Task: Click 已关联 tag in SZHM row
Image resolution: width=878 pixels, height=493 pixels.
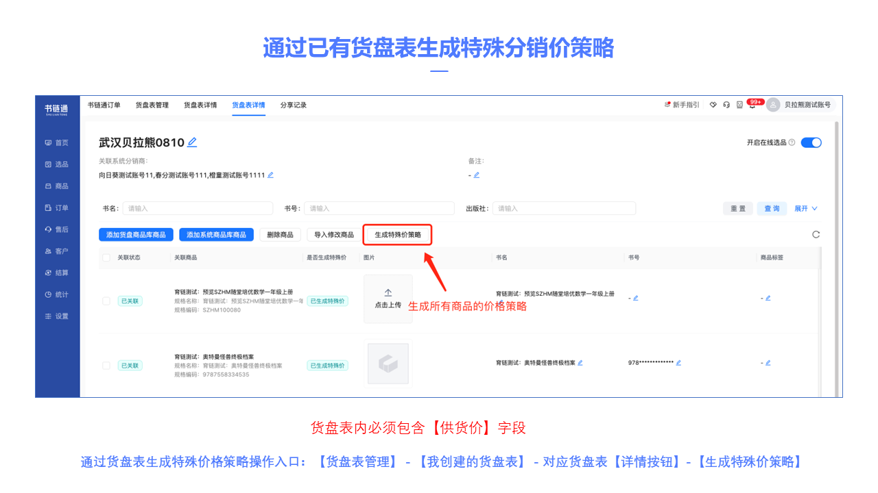Action: pos(130,301)
